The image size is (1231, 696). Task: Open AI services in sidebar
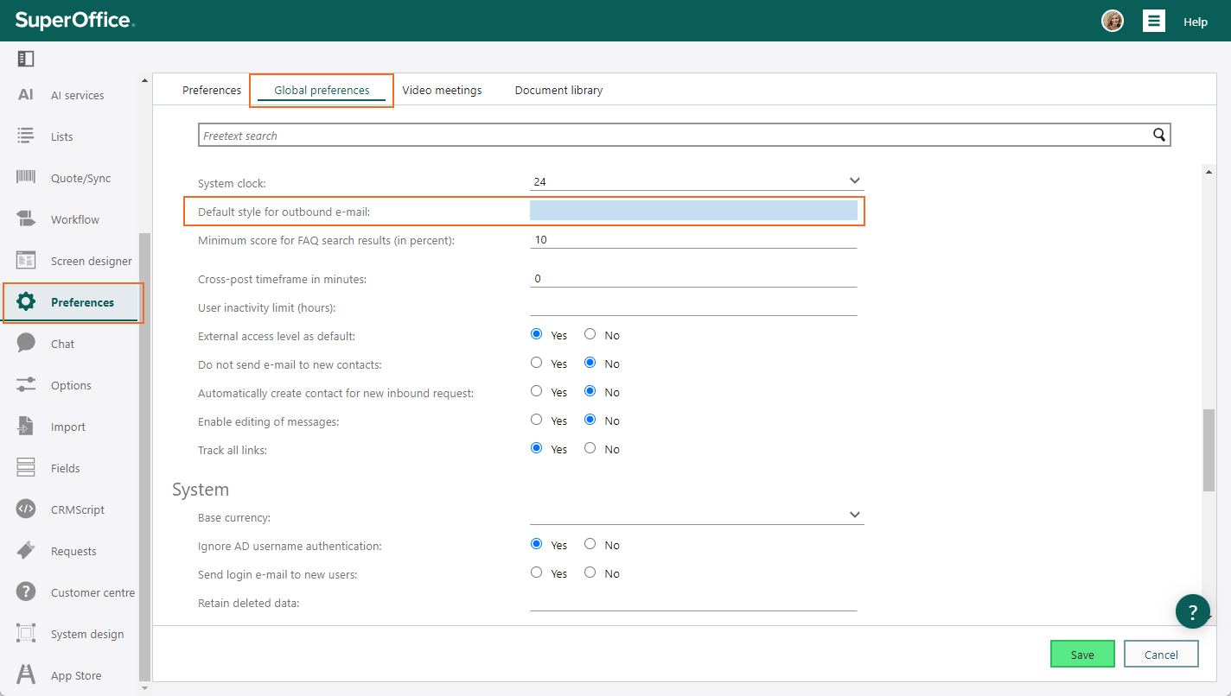(77, 95)
